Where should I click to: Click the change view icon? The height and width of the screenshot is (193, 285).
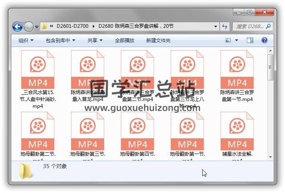coord(228,40)
